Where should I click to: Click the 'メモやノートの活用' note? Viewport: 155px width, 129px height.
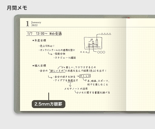[76, 89]
